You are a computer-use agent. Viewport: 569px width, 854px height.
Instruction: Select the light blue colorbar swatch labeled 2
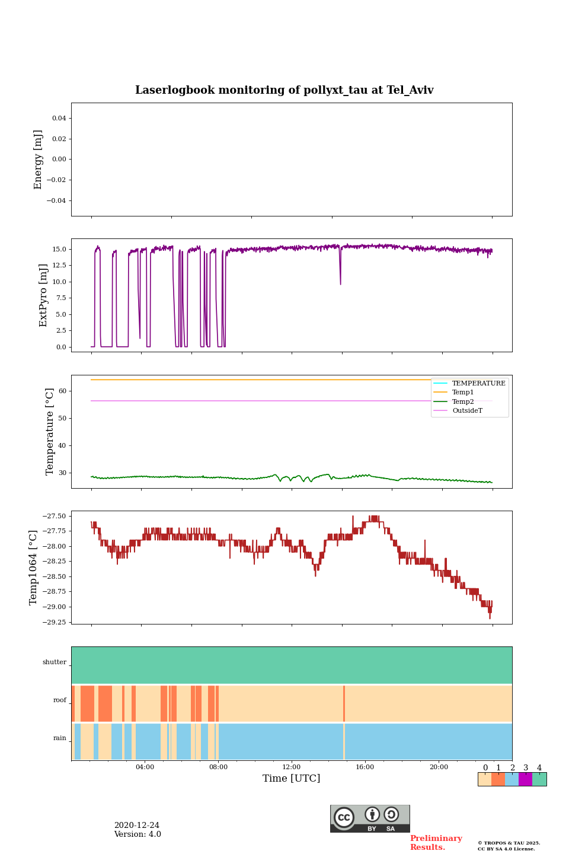(x=512, y=779)
